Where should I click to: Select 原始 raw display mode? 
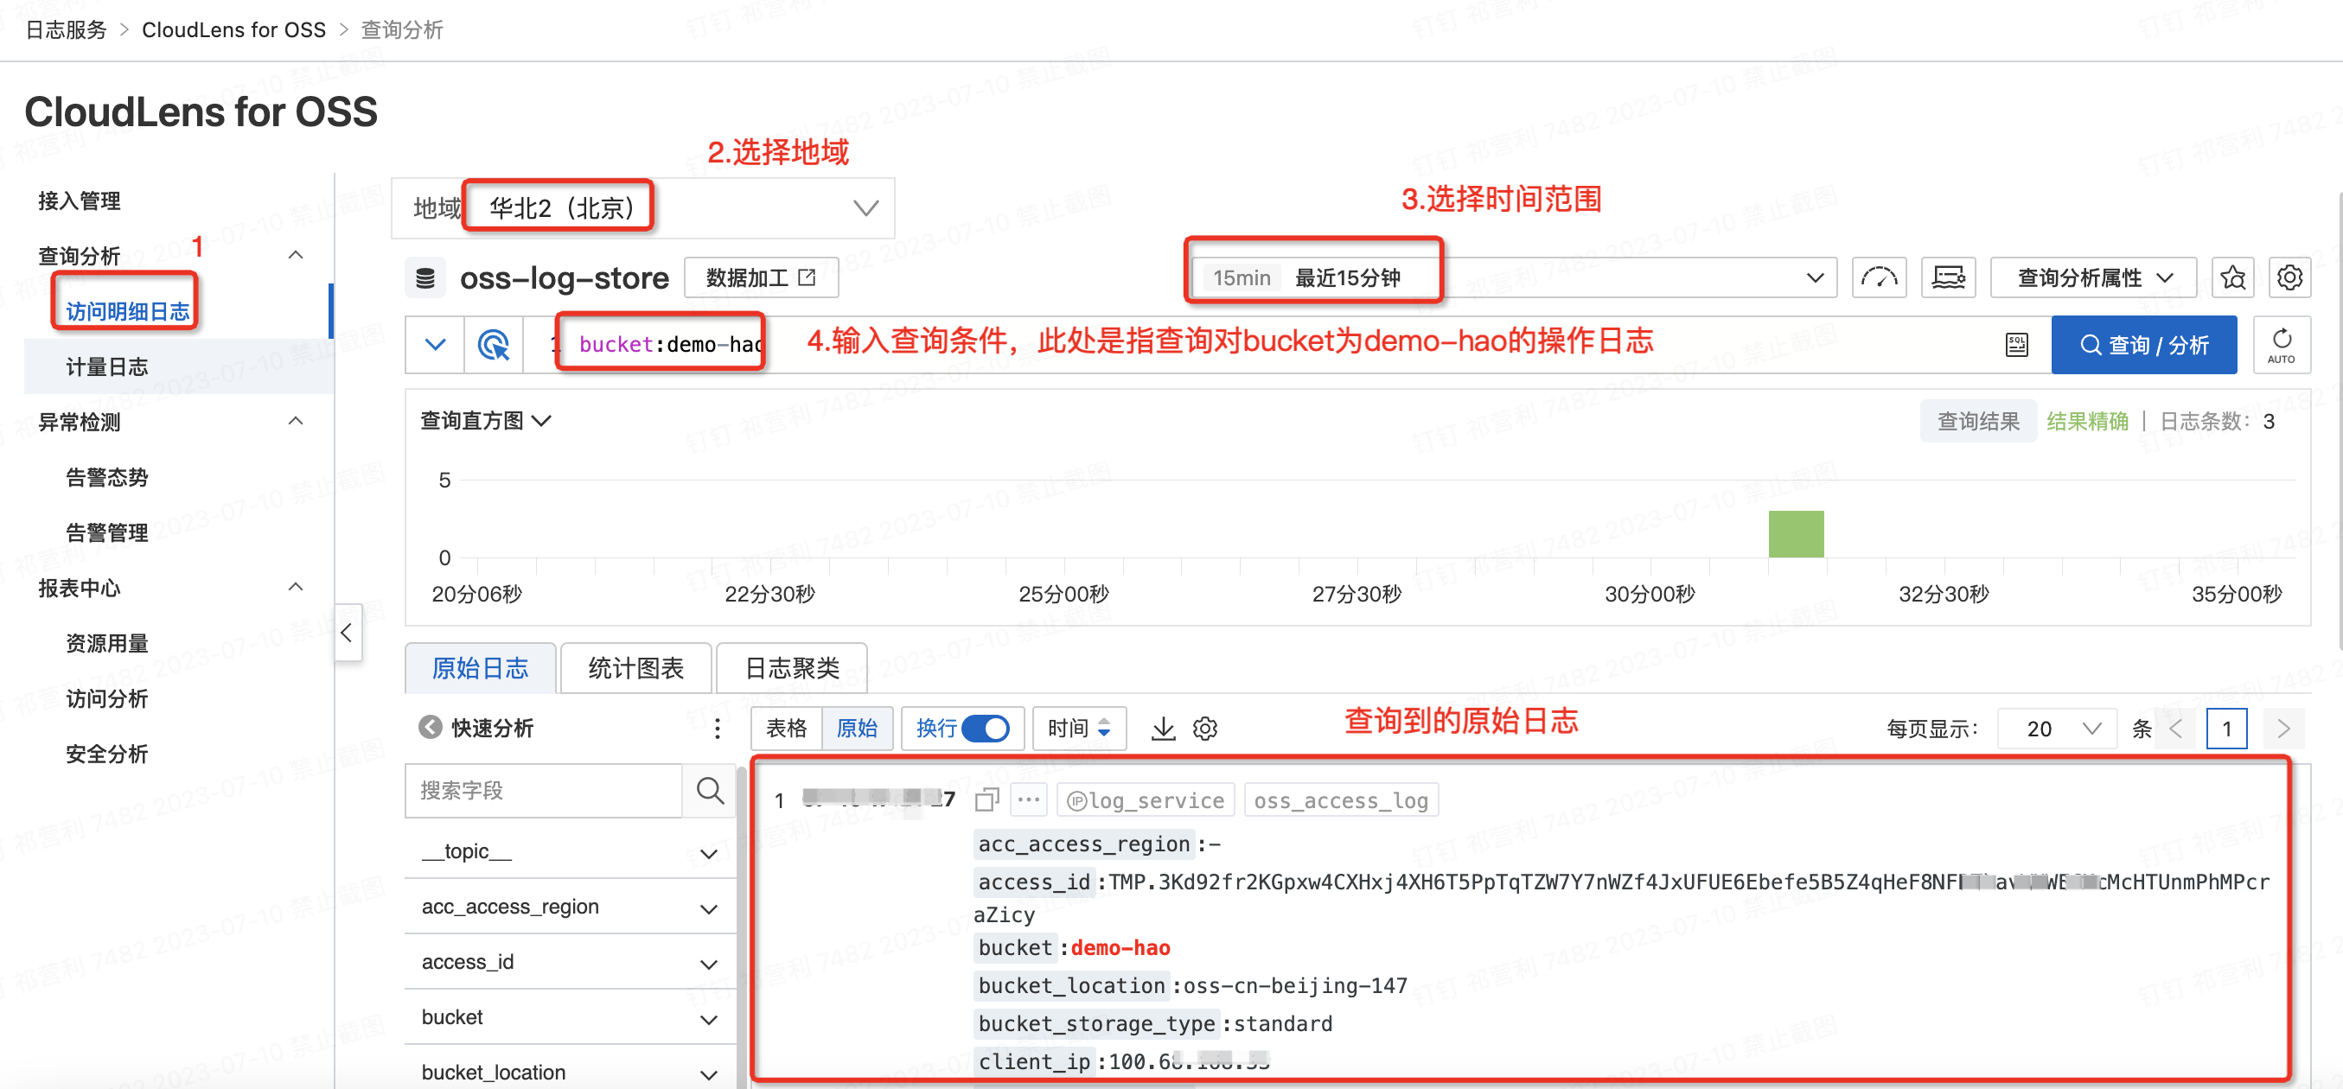coord(857,728)
